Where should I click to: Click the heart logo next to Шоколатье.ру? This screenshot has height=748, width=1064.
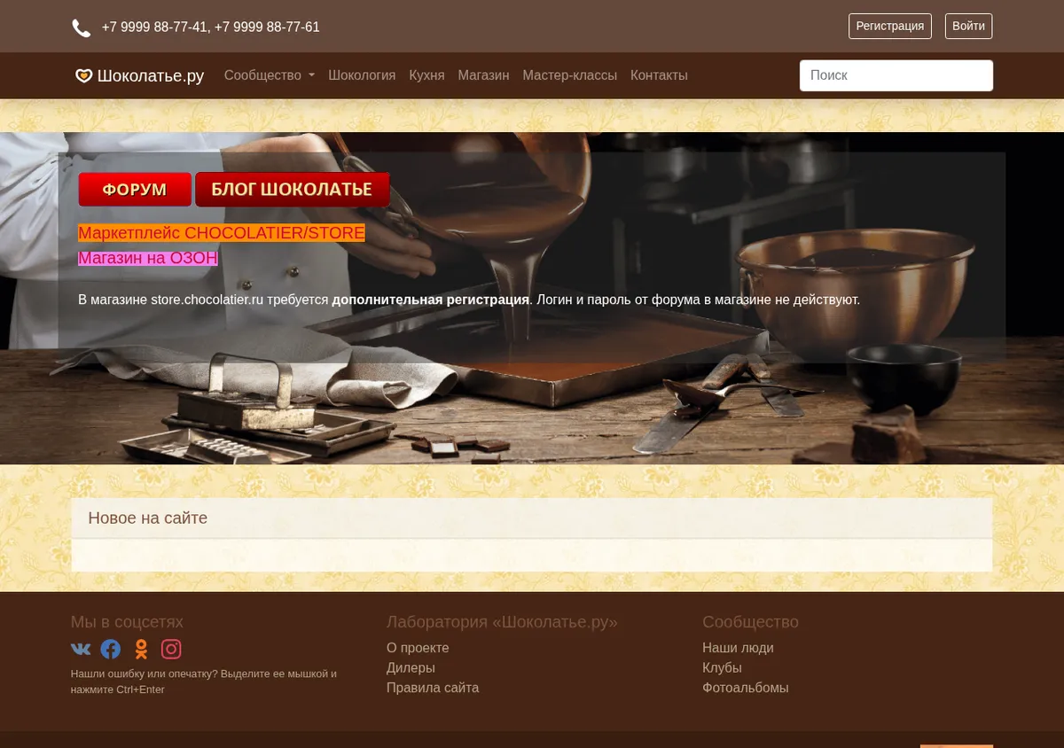tap(83, 76)
